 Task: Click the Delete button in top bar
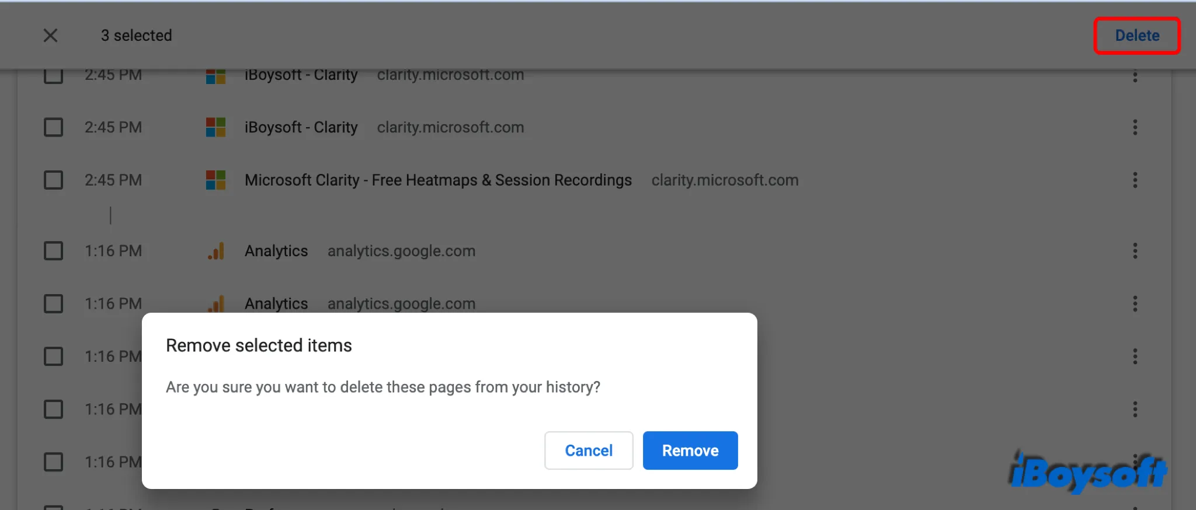coord(1137,36)
